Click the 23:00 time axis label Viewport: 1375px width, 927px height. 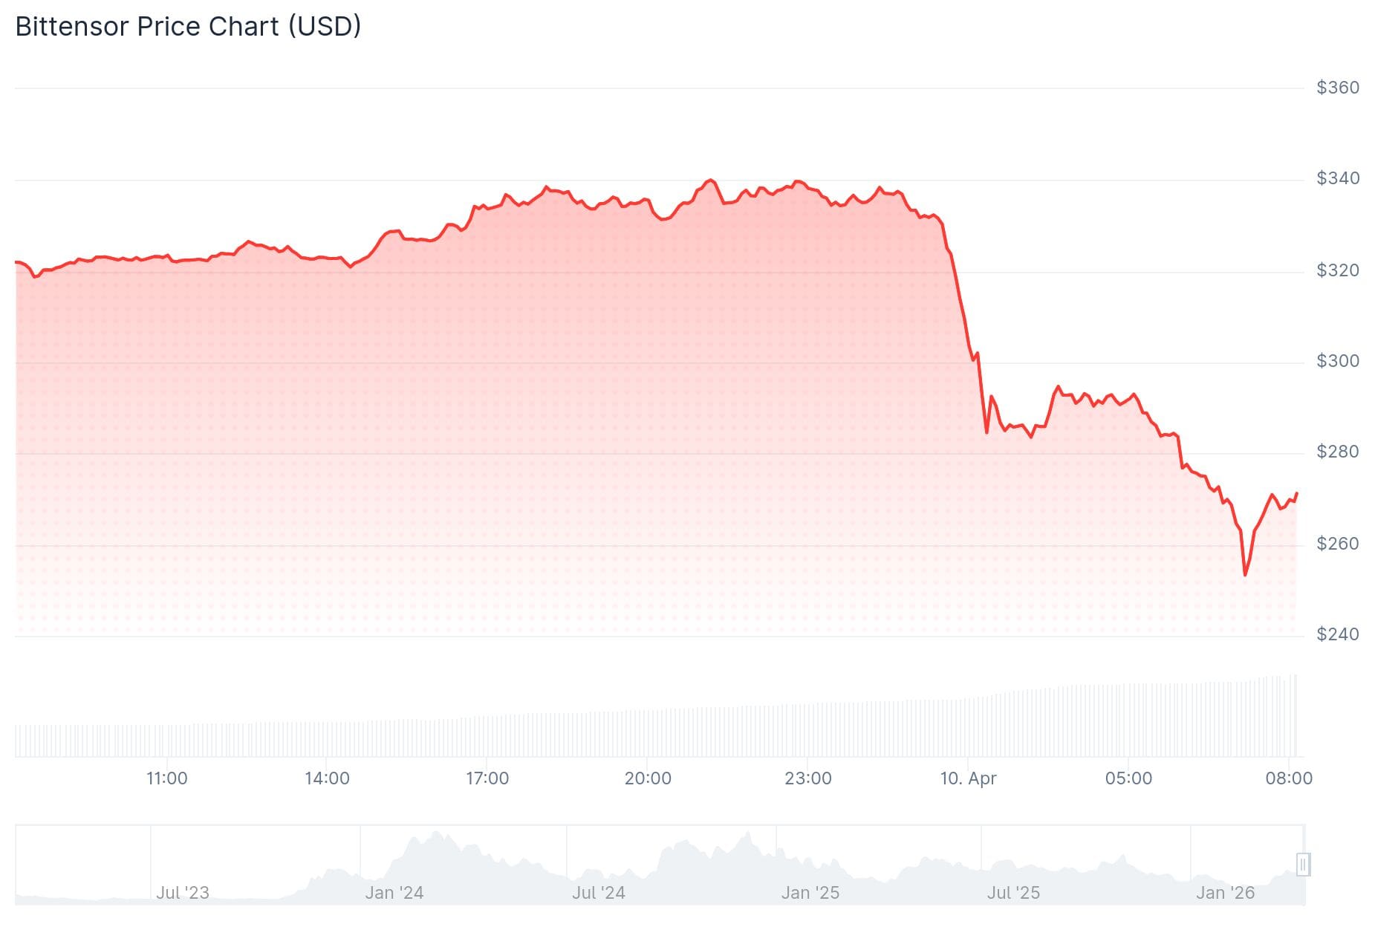click(808, 778)
